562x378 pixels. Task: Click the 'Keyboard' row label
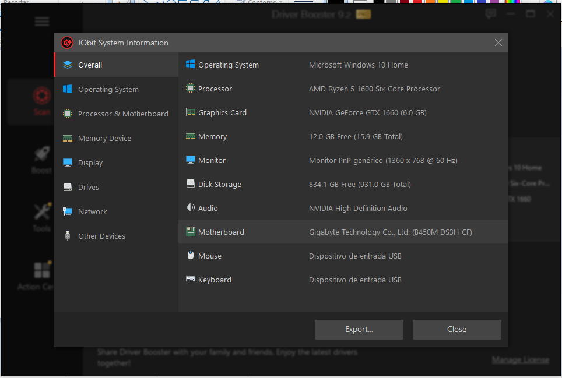[x=215, y=280]
